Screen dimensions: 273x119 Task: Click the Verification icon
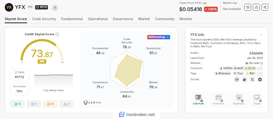218,98
